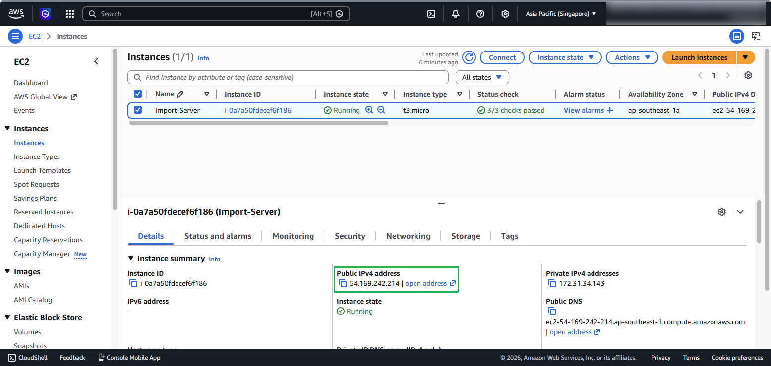Click the Info link next to Instances heading
The image size is (771, 366).
(203, 58)
